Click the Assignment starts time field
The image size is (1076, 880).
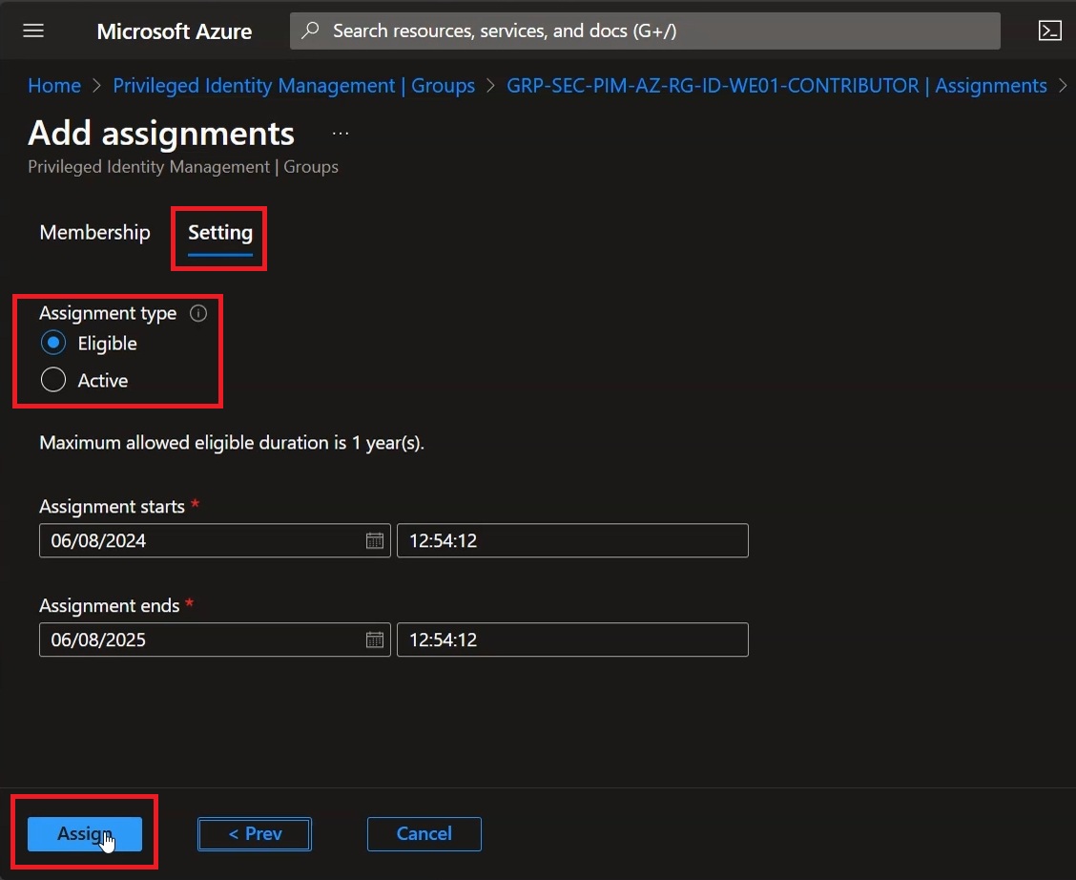(572, 541)
